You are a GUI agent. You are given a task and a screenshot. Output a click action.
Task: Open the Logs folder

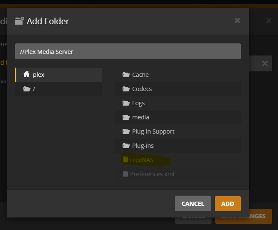tap(178, 103)
